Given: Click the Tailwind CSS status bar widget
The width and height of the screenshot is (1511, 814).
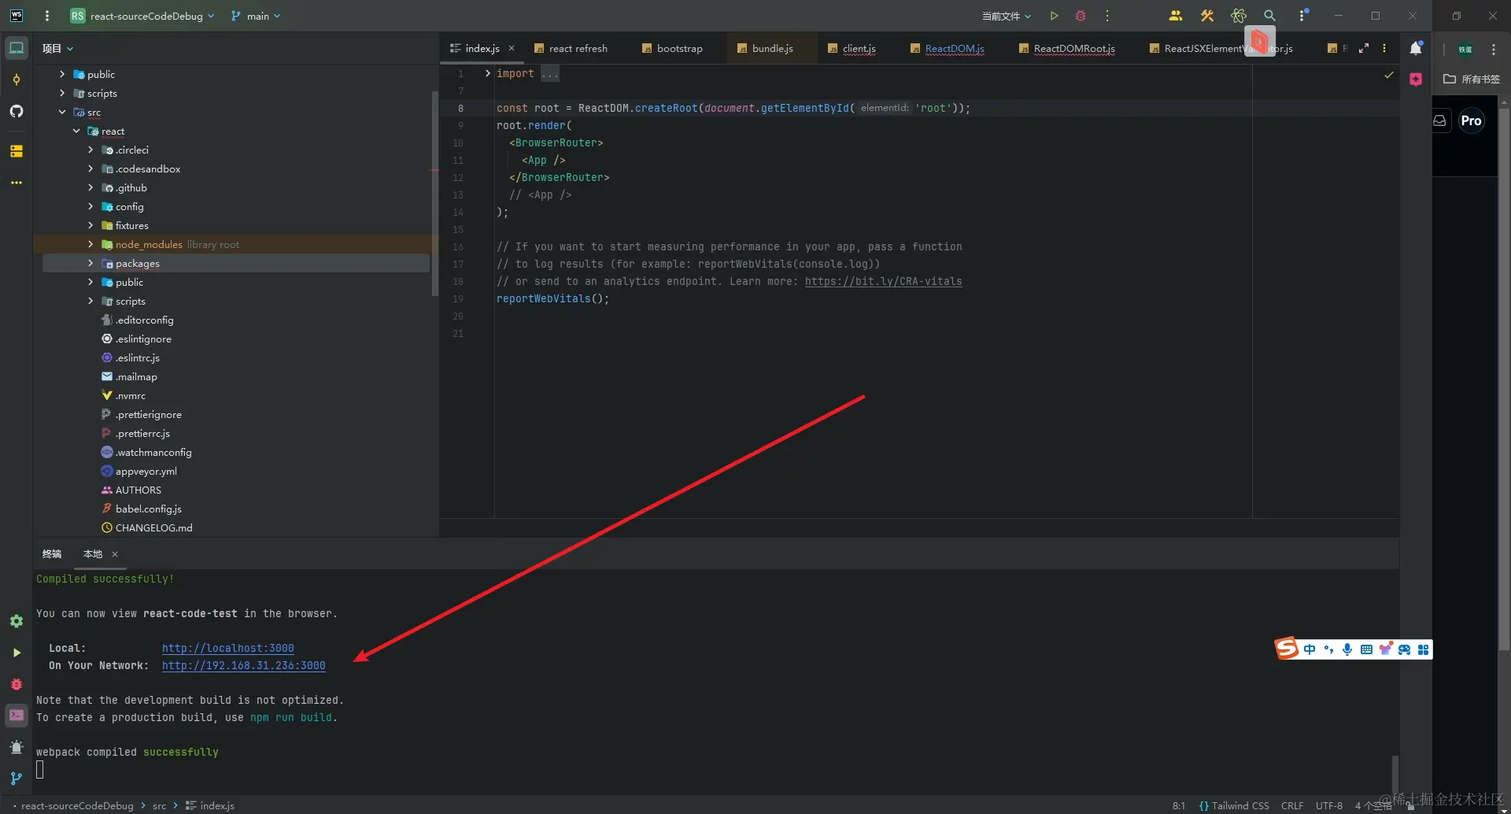Looking at the screenshot, I should 1234,805.
